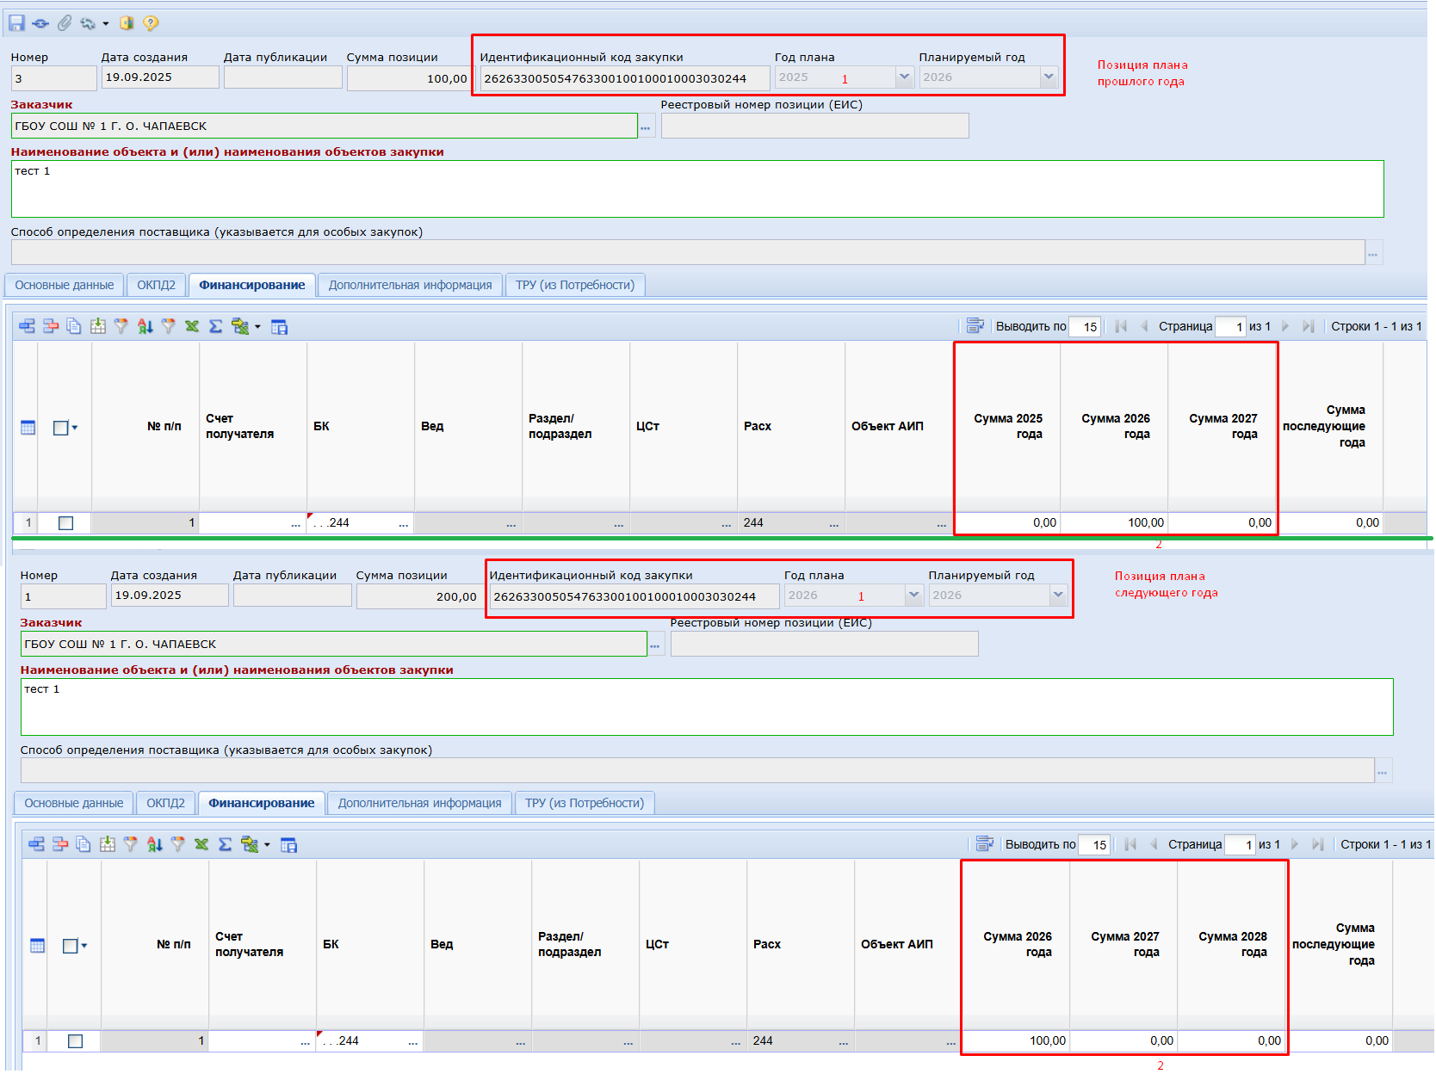Delete row using red icon in upper grid
The image size is (1436, 1074).
click(51, 326)
